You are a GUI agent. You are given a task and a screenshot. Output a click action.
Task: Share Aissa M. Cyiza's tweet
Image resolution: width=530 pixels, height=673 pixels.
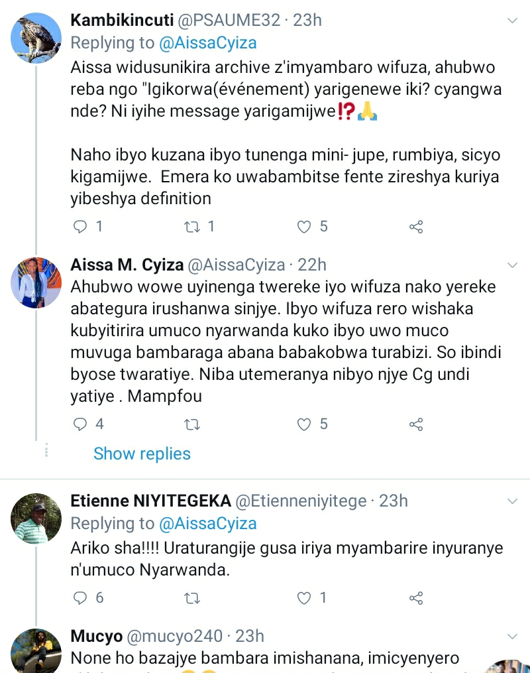(x=416, y=424)
